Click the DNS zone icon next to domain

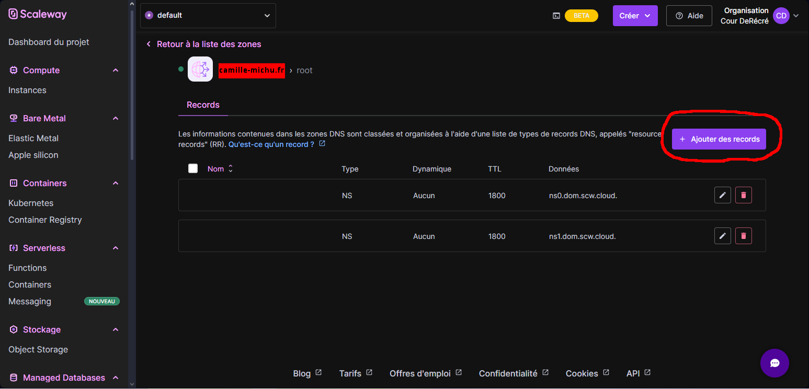coord(200,69)
